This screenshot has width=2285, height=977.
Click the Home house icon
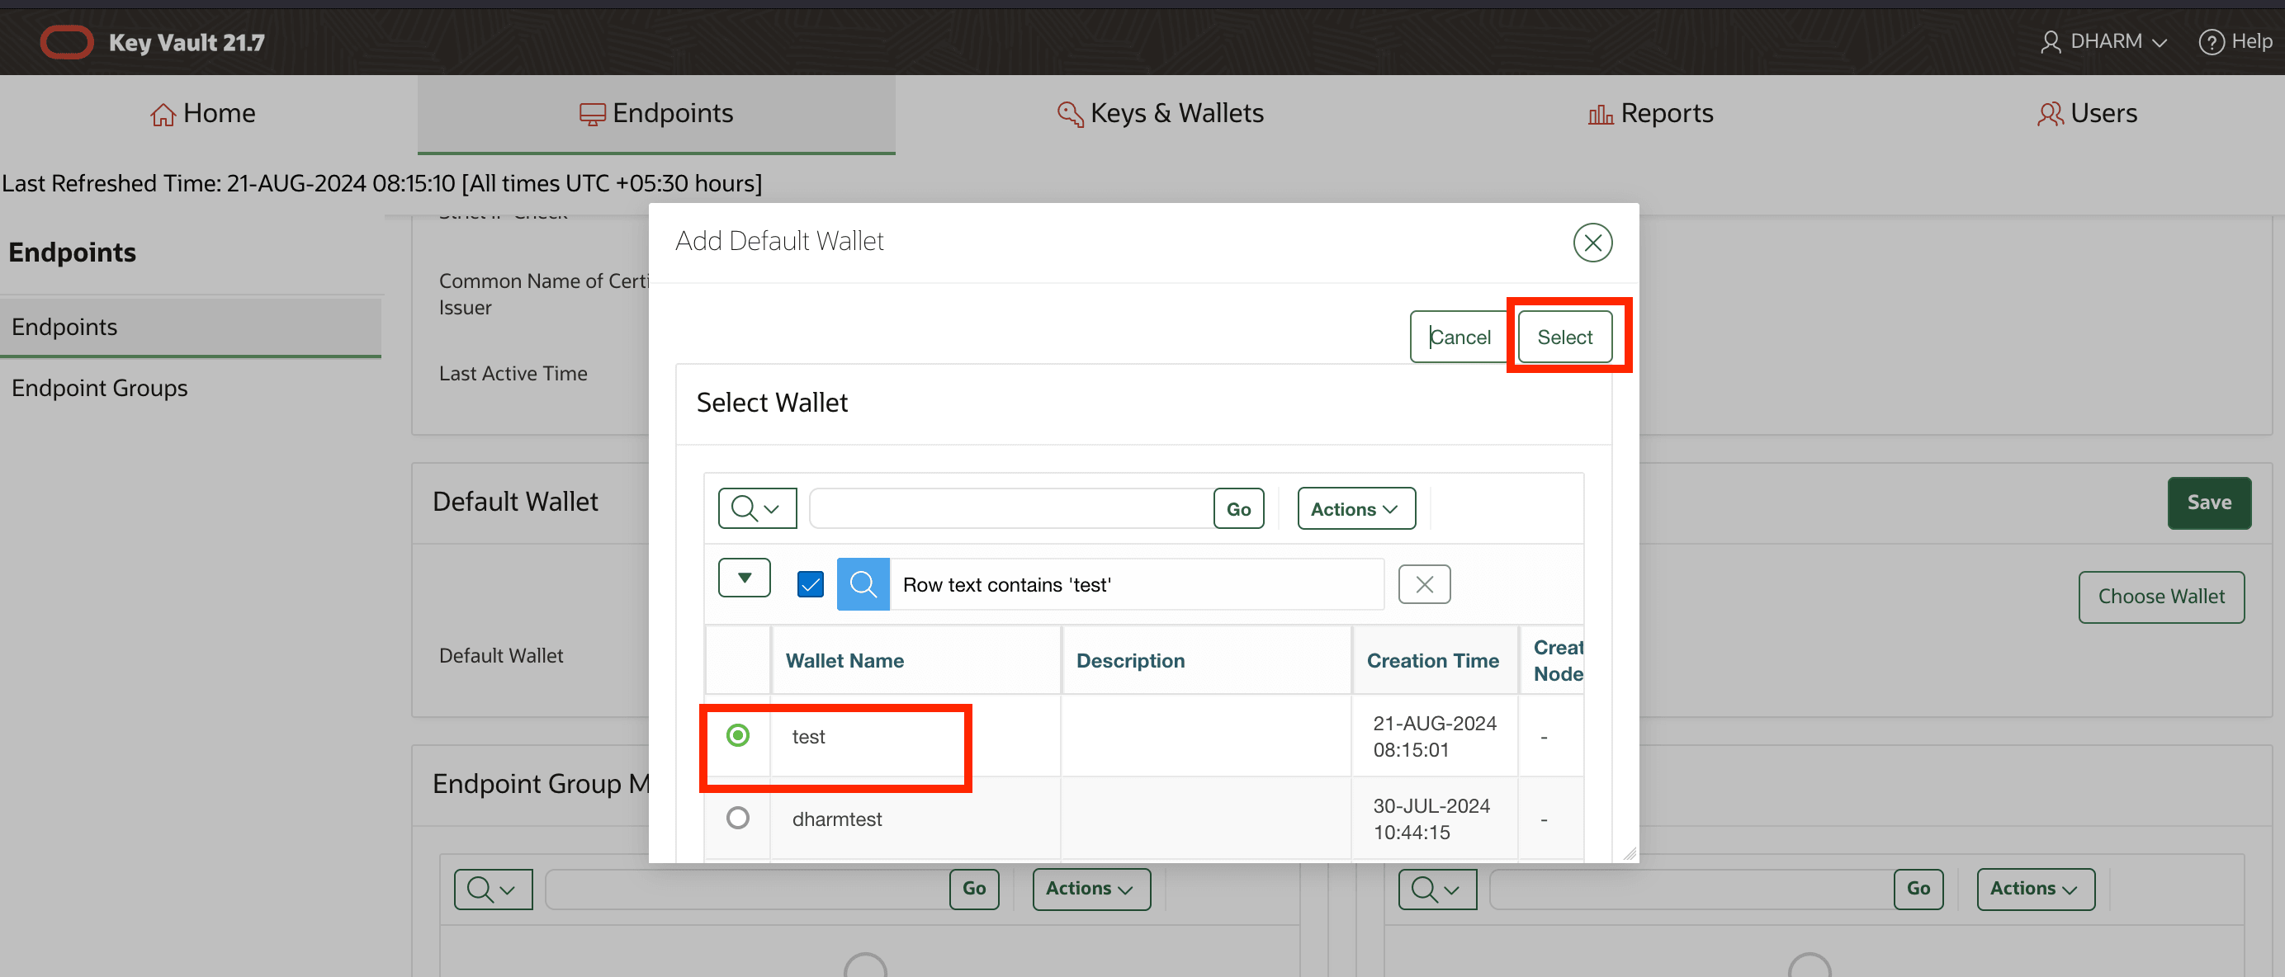(163, 114)
